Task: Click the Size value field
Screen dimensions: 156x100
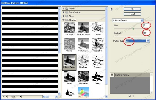Action: (x=146, y=25)
